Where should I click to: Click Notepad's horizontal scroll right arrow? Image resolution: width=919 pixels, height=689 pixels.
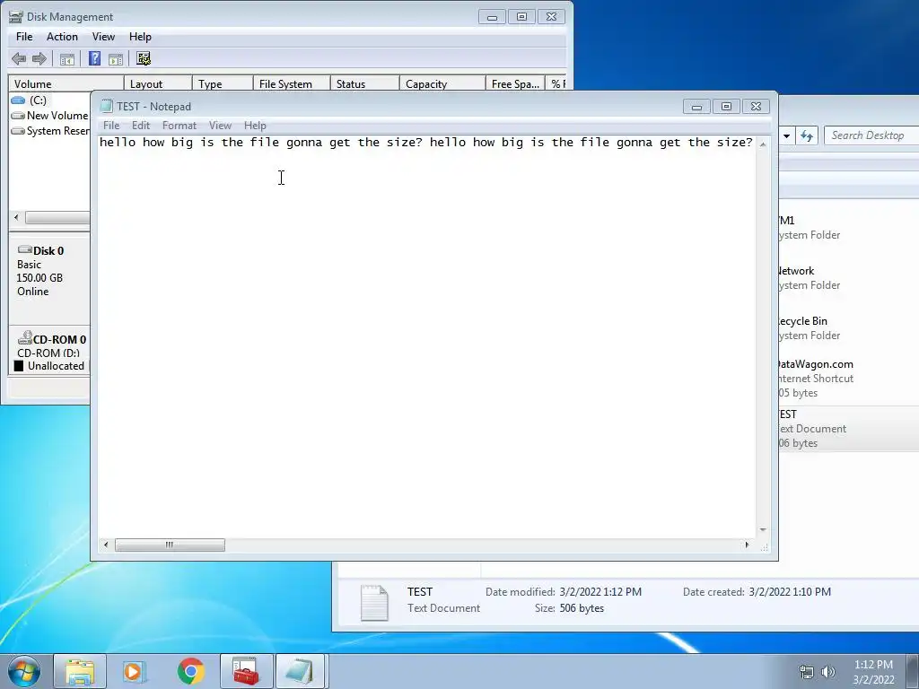click(x=747, y=545)
